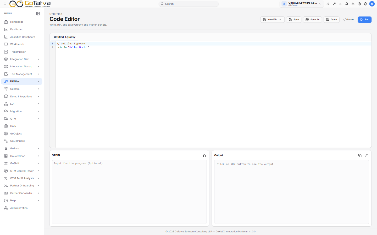Expand Custom submenu chevron

coord(38,89)
